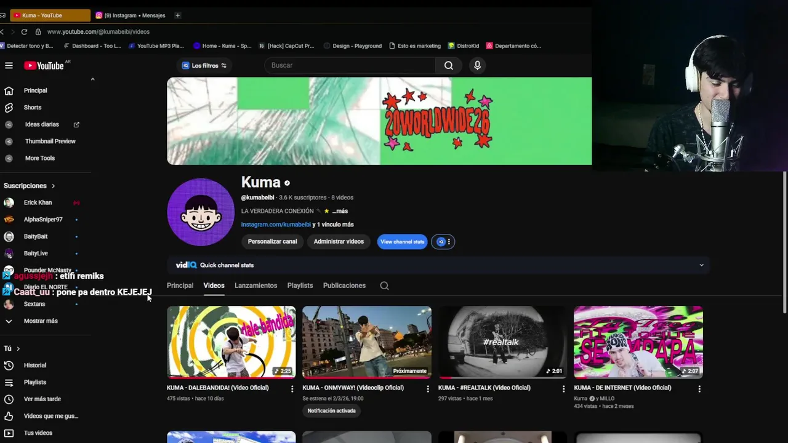This screenshot has height=443, width=788.
Task: Toggle Notificación activada for ONMYWAY premiere
Action: coord(331,411)
